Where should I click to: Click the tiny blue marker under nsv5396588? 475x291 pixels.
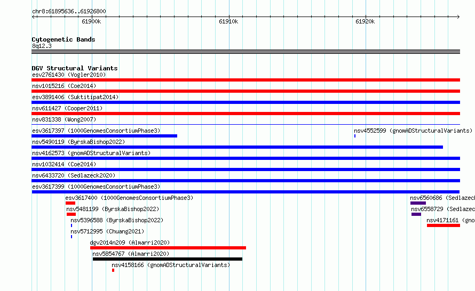pos(72,225)
